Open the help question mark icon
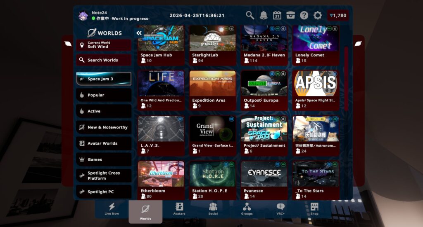Viewport: 423px width, 227px height. (x=304, y=16)
